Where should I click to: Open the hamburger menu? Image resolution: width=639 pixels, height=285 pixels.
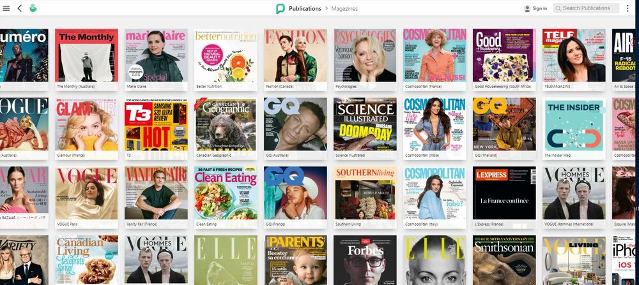pyautogui.click(x=6, y=8)
